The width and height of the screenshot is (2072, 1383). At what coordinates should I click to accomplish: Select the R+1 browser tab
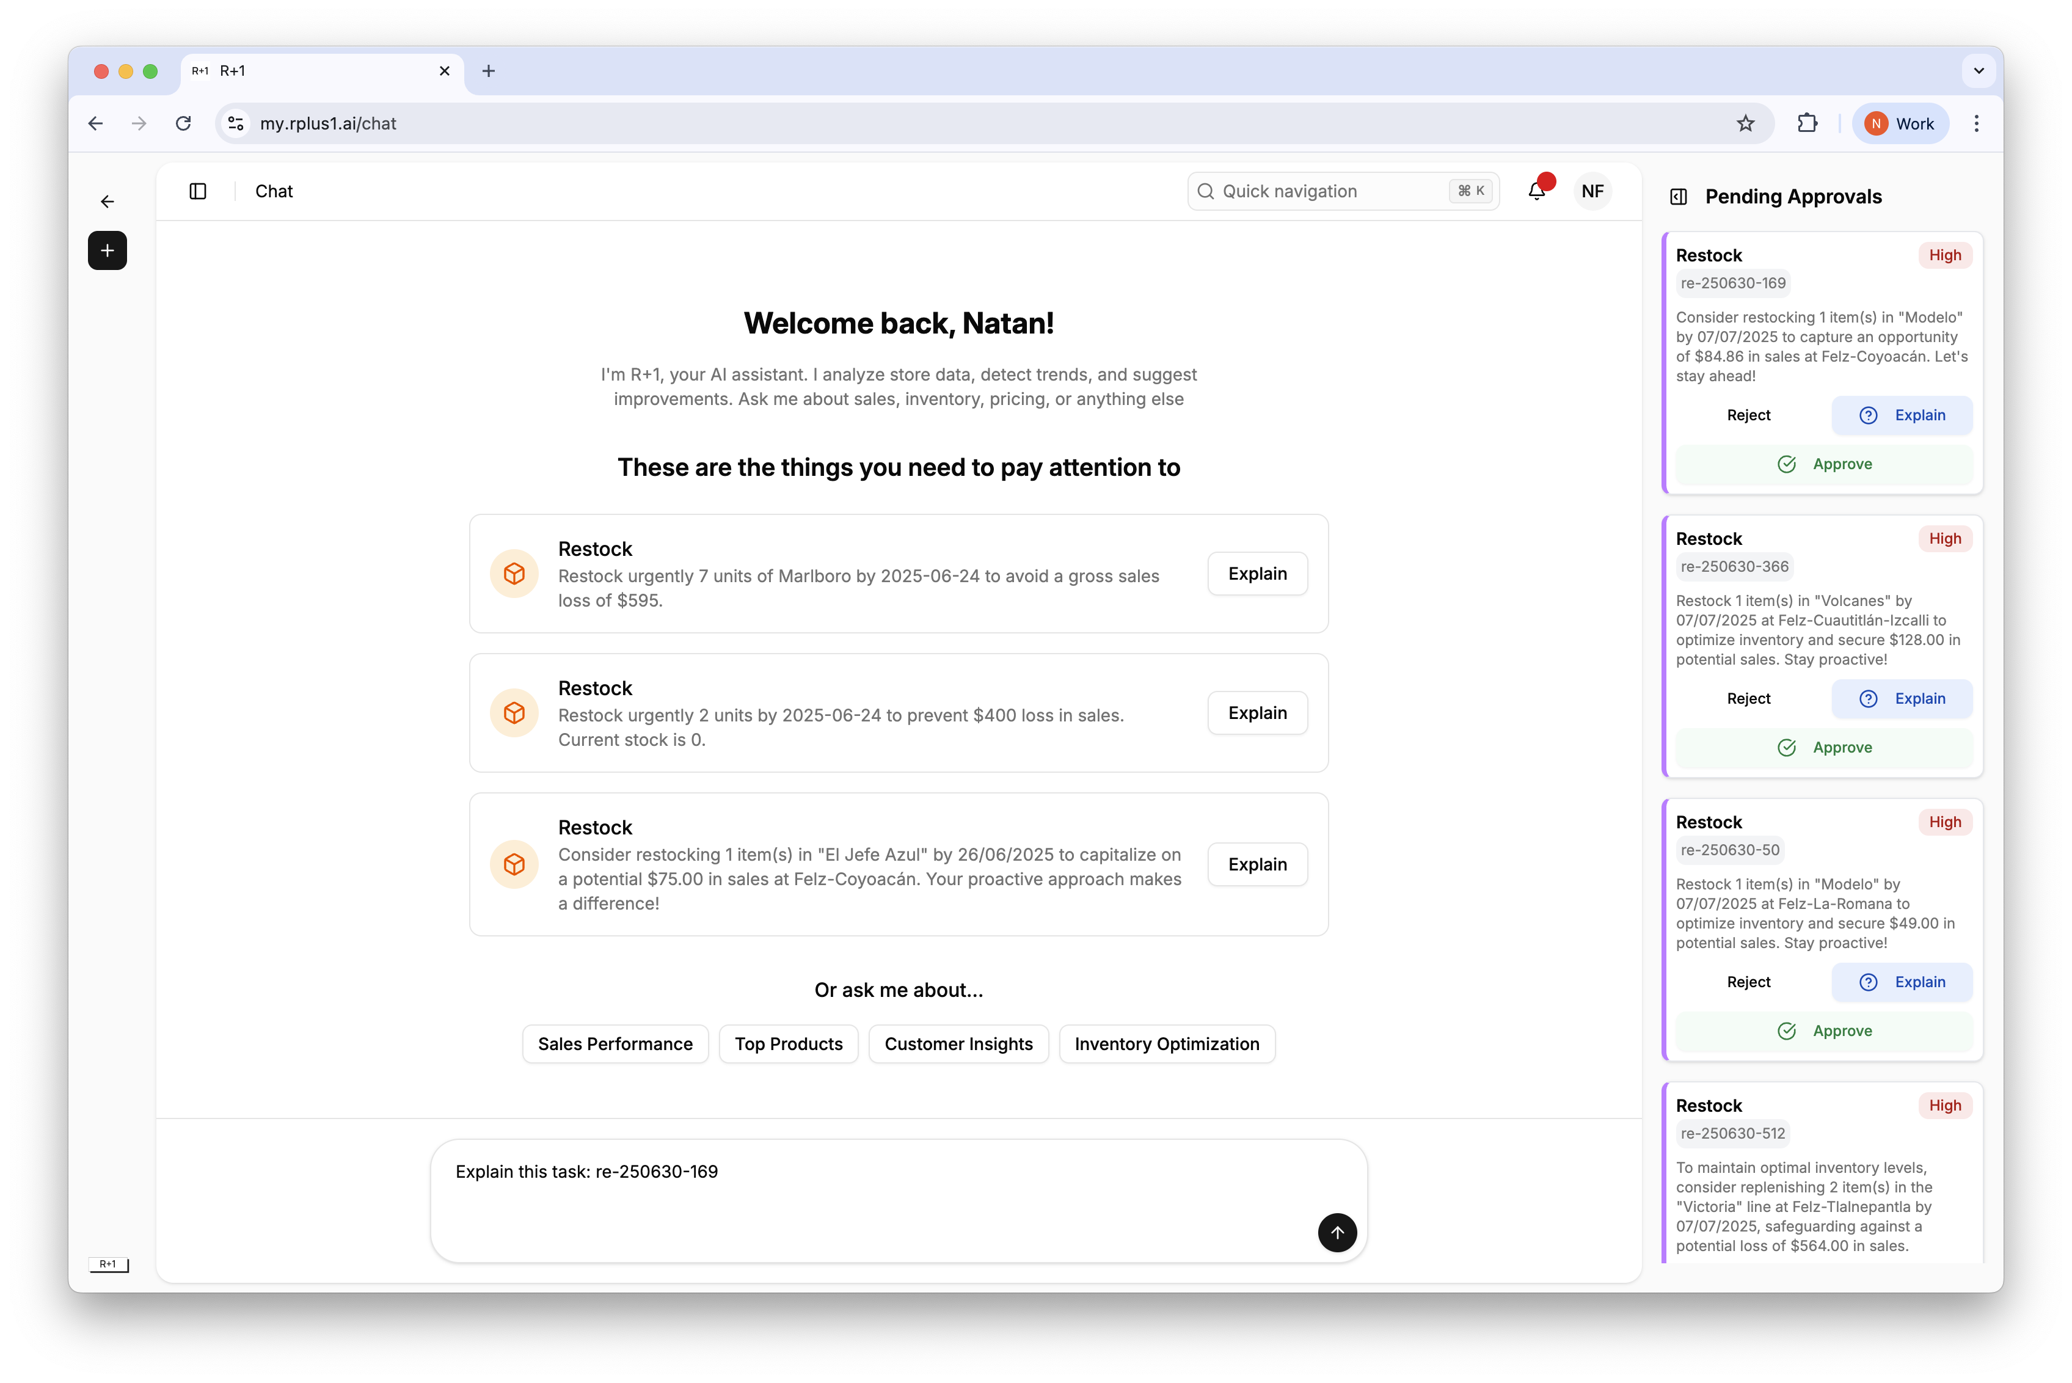[322, 71]
